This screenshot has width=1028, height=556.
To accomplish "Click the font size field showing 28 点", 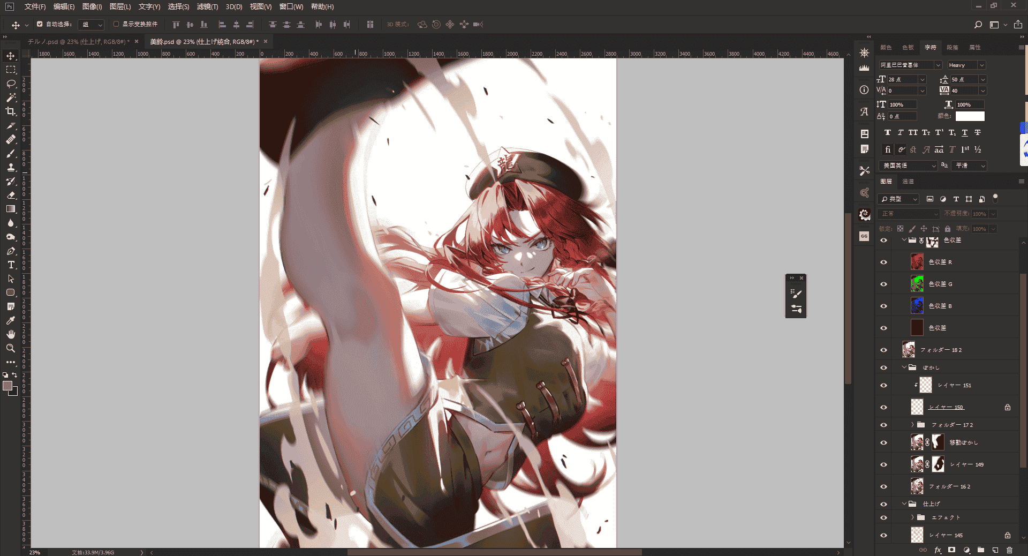I will pos(903,79).
